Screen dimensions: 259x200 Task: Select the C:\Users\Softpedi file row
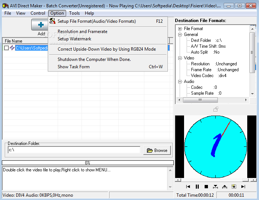[x=31, y=48]
